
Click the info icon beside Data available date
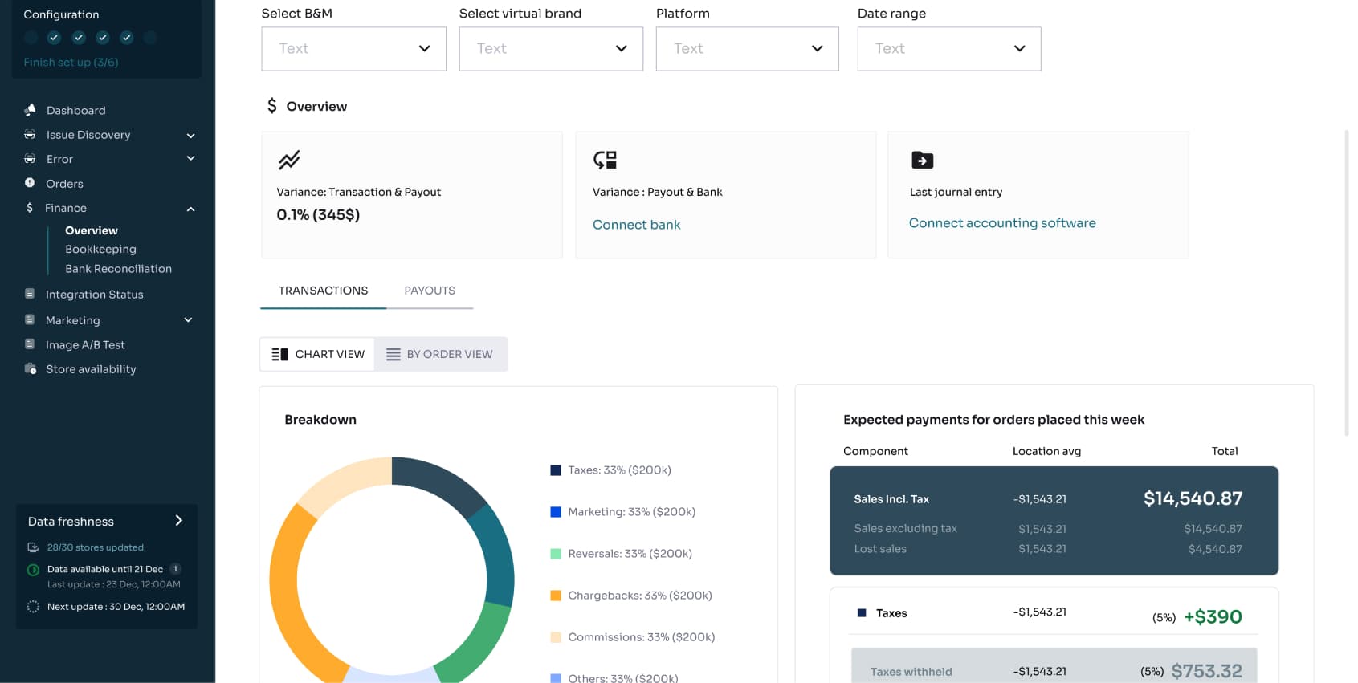tap(176, 568)
